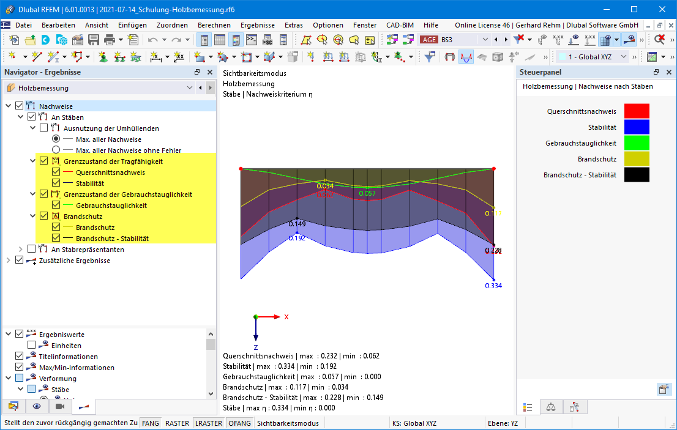Open the Bearbeiten menu
Viewport: 677px width, 430px height.
(x=58, y=25)
